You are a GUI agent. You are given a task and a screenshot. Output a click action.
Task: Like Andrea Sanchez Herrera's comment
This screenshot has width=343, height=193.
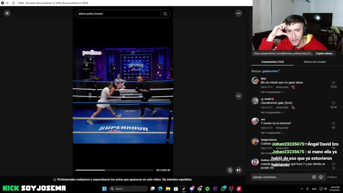coord(333,165)
